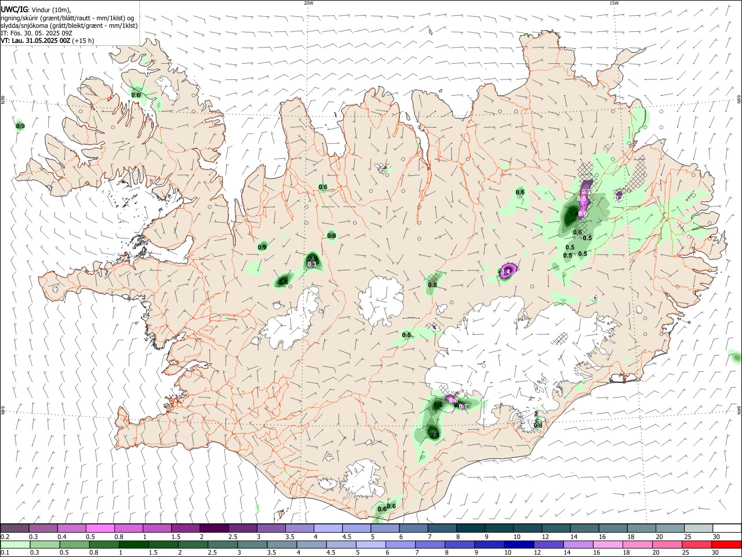The height and width of the screenshot is (557, 742).
Task: Click the "UWC/IG: Vindur (10m)" title
Action: (36, 9)
